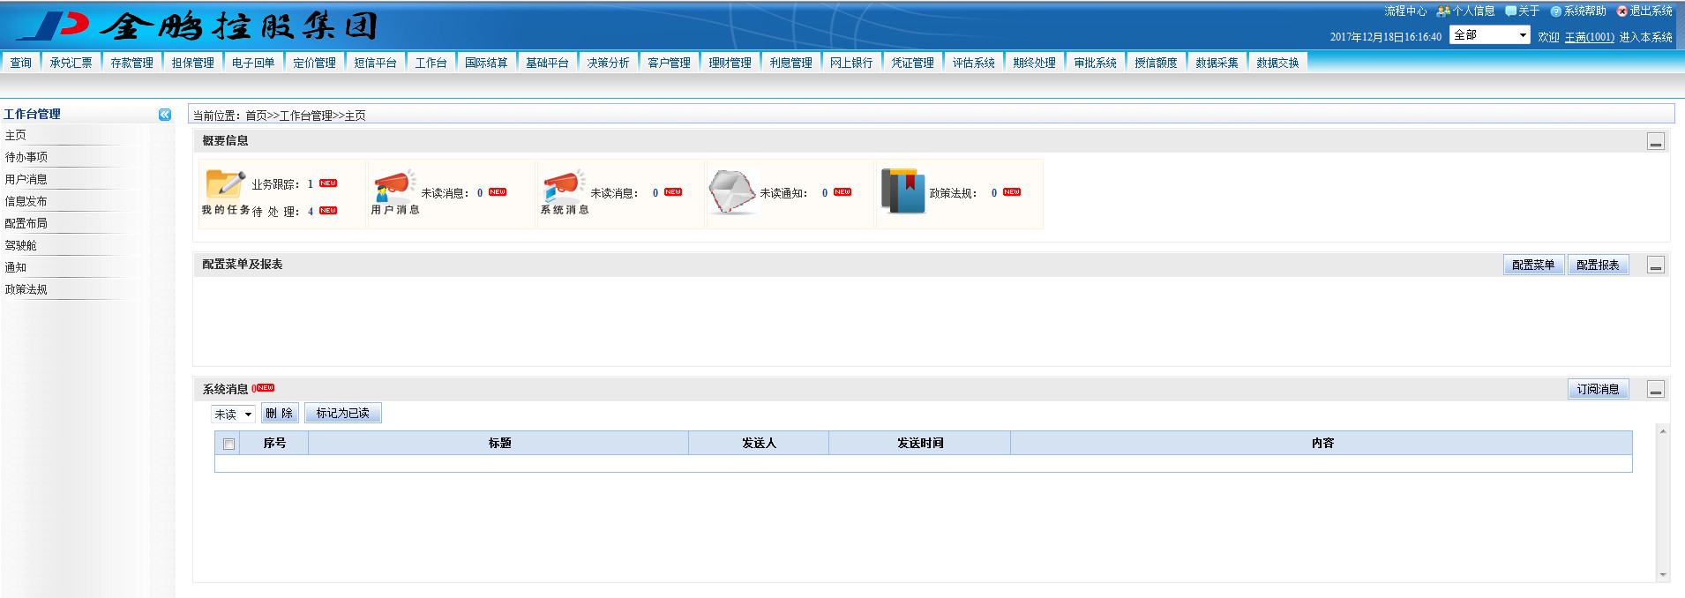Click the User Messages megaphone icon
The height and width of the screenshot is (598, 1685).
click(393, 185)
